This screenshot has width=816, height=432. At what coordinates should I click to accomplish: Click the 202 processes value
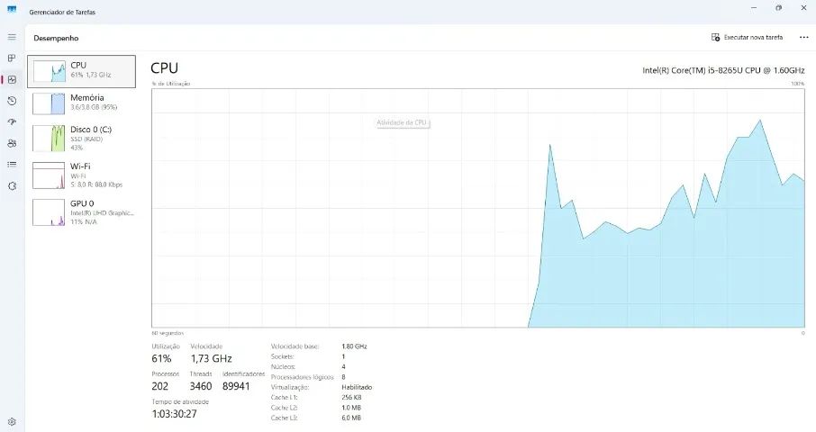[159, 386]
